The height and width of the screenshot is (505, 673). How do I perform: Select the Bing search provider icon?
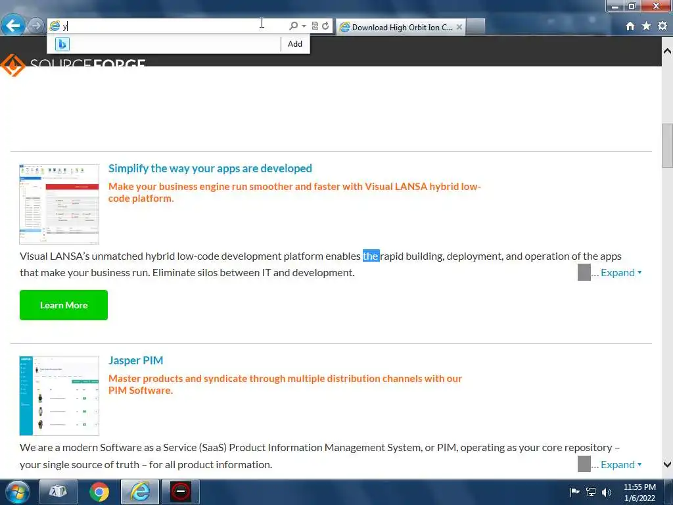pos(62,44)
